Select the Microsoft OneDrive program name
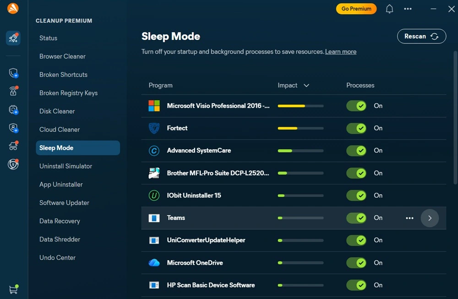The image size is (458, 299). [195, 263]
